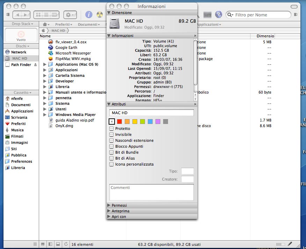Viewport: 306px width, 249px height.
Task: Click the Apple icon in path bar
Action: point(43,30)
